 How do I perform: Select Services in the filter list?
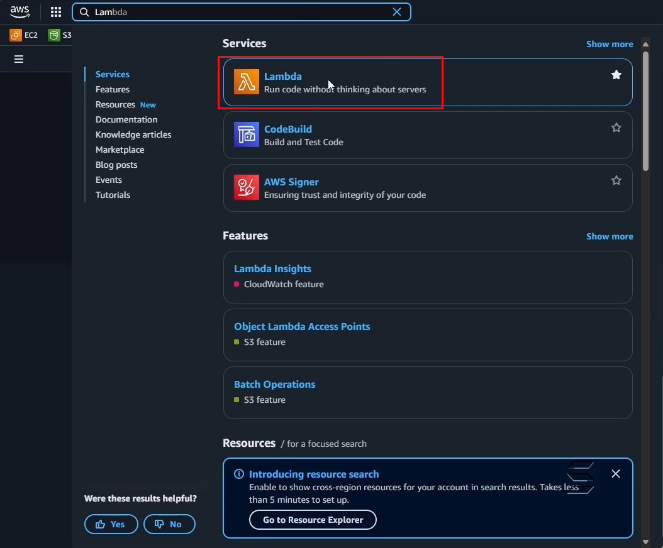click(113, 74)
